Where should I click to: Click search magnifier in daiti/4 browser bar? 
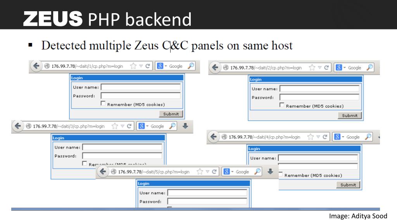(368, 137)
